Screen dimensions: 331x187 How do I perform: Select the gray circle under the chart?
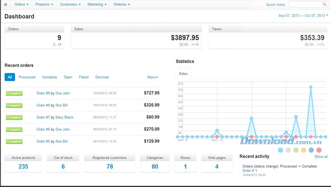(288, 150)
